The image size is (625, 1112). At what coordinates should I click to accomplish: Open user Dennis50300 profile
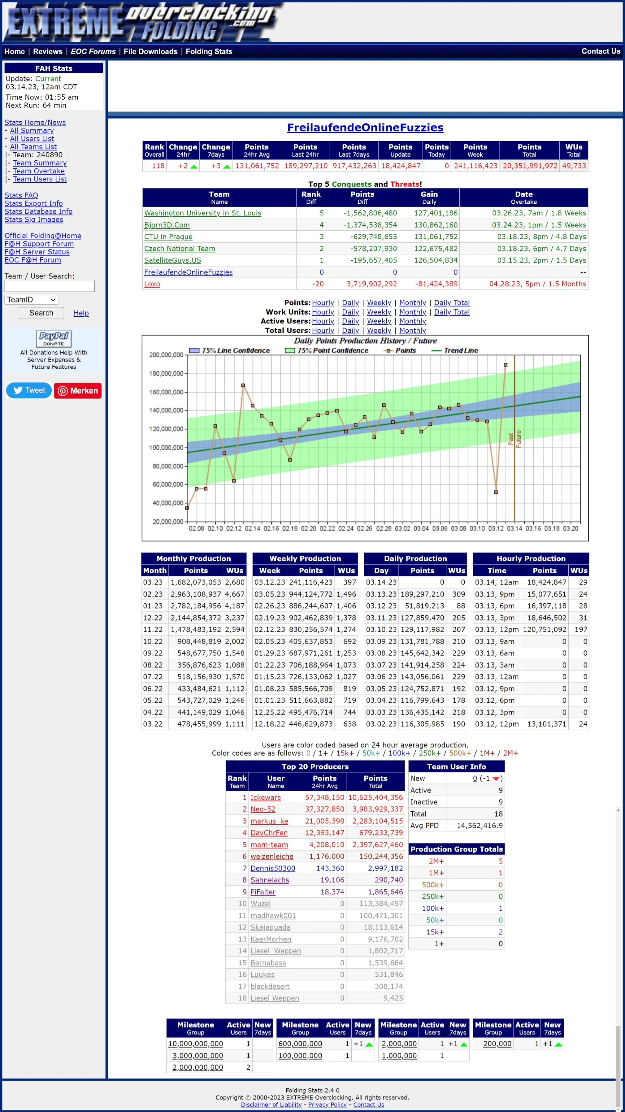click(273, 869)
